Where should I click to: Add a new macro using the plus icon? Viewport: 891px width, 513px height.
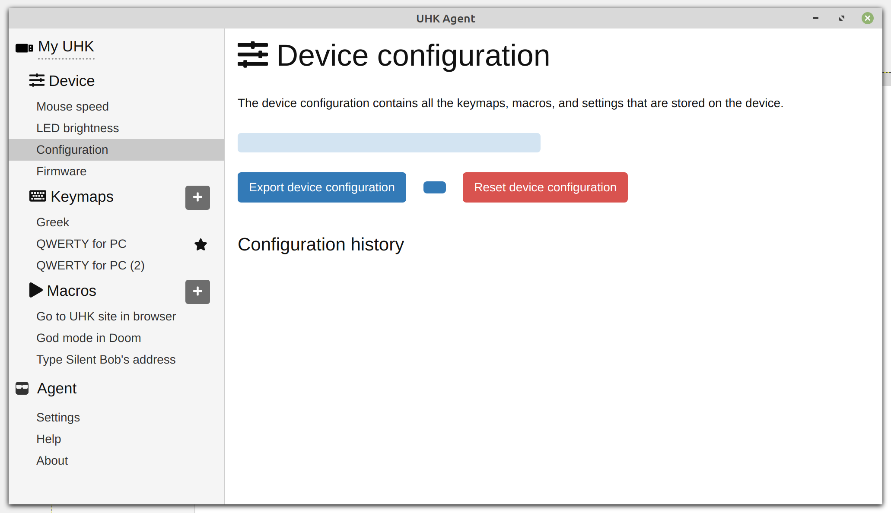(197, 292)
